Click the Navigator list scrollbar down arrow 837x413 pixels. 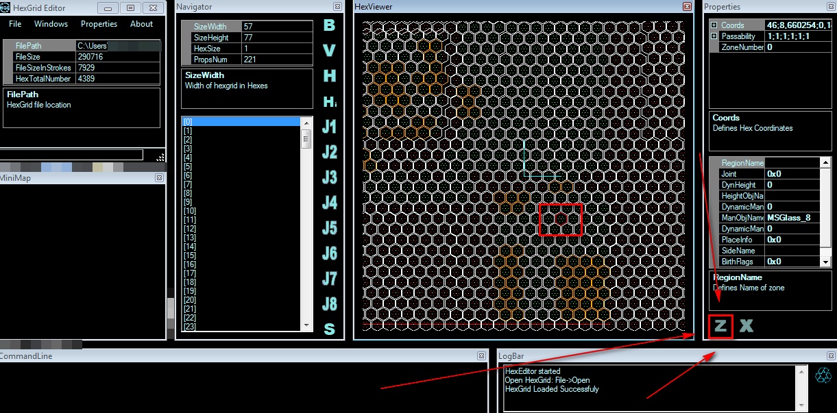click(x=306, y=325)
